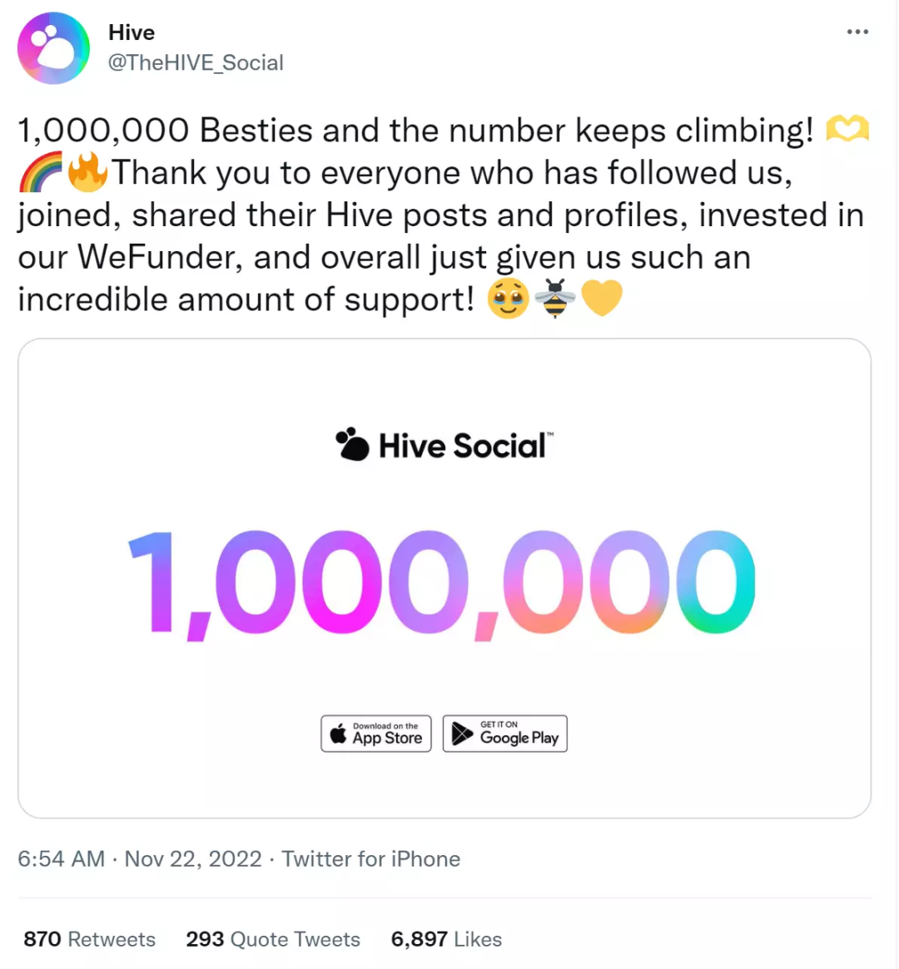Open the three-dot more options menu
The image size is (899, 969).
857,32
